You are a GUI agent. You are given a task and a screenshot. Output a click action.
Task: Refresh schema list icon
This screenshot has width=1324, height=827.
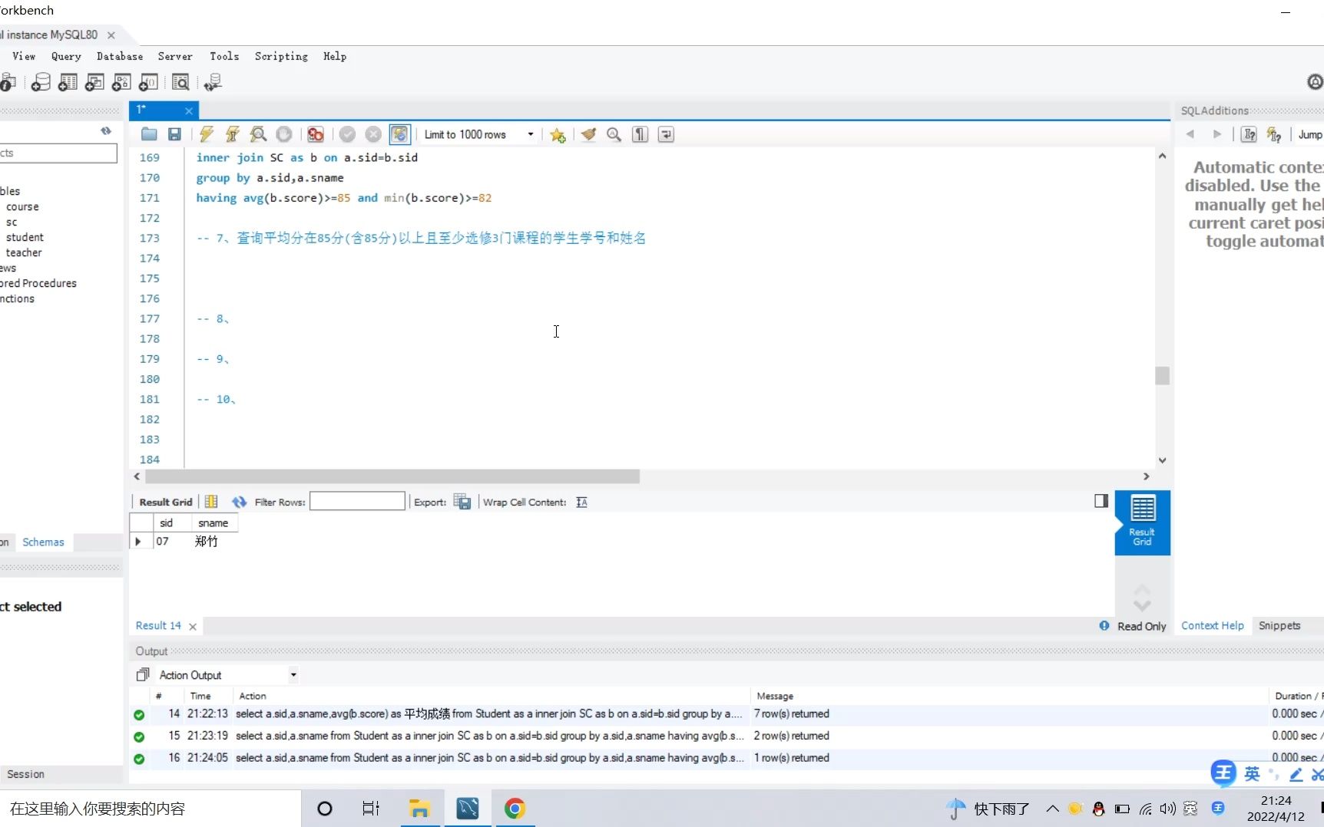pyautogui.click(x=106, y=131)
